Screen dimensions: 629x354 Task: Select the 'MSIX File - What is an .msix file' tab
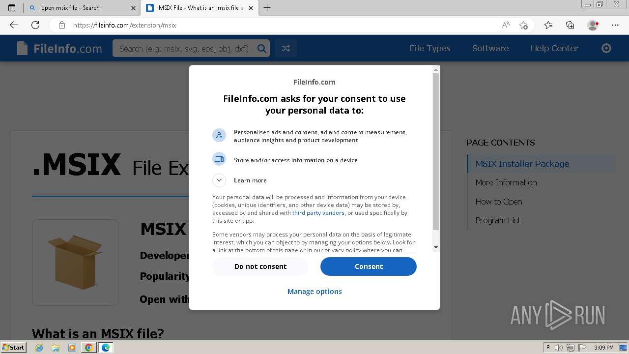199,8
